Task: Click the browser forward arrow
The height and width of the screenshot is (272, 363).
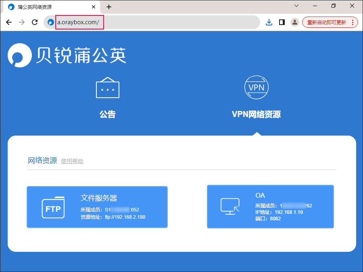Action: coord(22,22)
